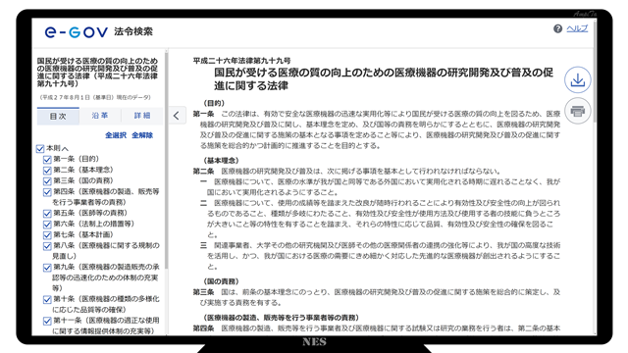
Task: Collapse the 本則 tree with its caret
Action: [65, 149]
